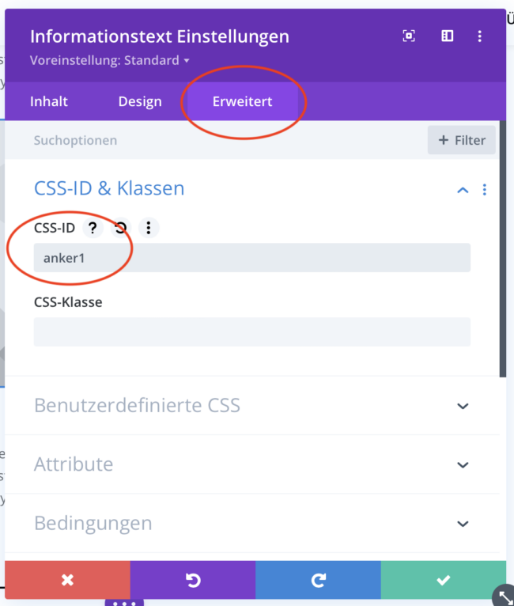Save changes with green checkmark
This screenshot has height=606, width=514.
444,581
